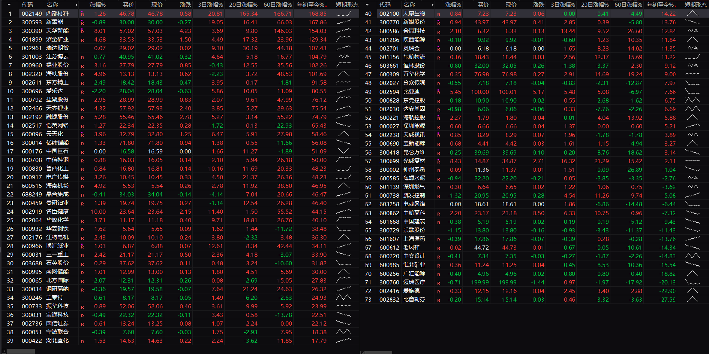The image size is (709, 354).
Task: Click the short-term pattern icon for 比亚迪
Action: [x=692, y=92]
